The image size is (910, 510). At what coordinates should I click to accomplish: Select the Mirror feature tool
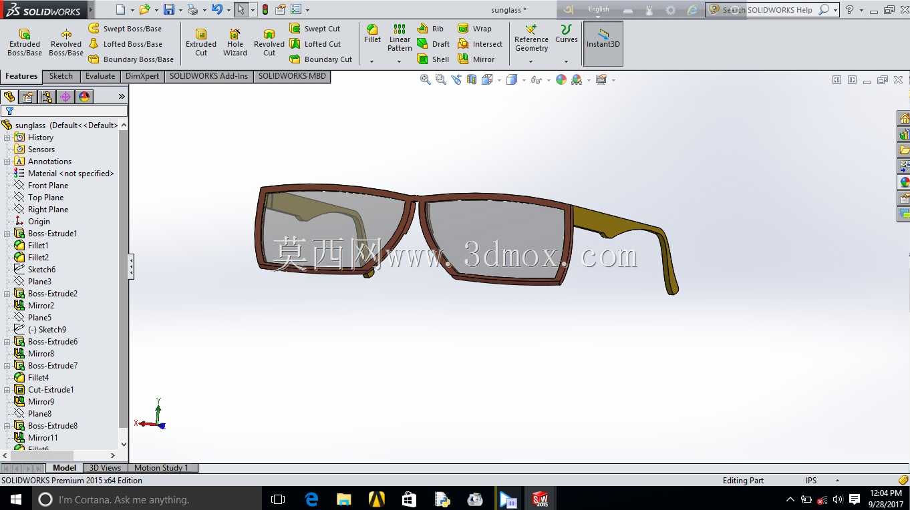click(x=476, y=59)
